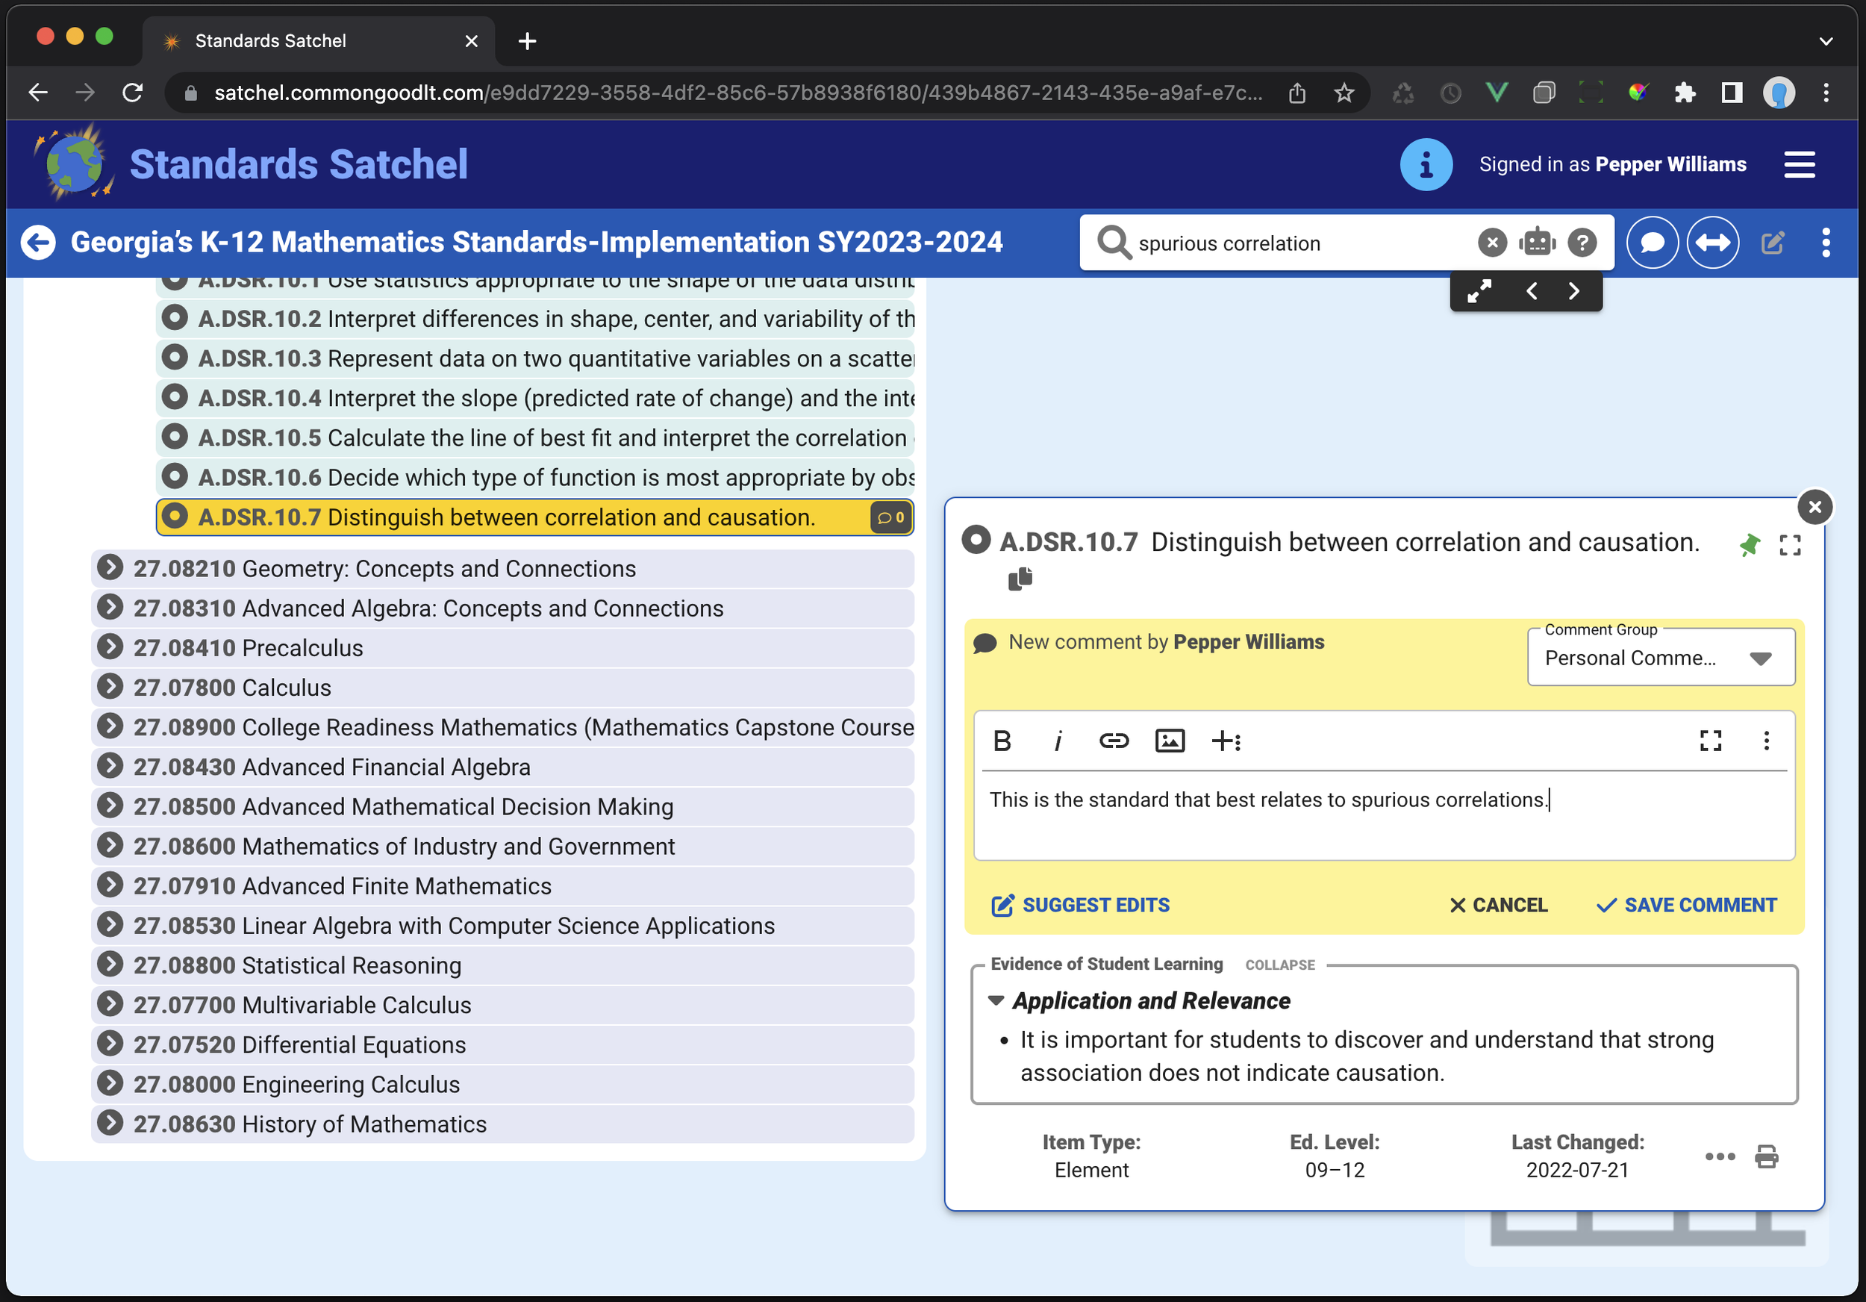Screen dimensions: 1866x1302
Task: Toggle the A.DSR.10.5 item circle marker
Action: pos(175,437)
